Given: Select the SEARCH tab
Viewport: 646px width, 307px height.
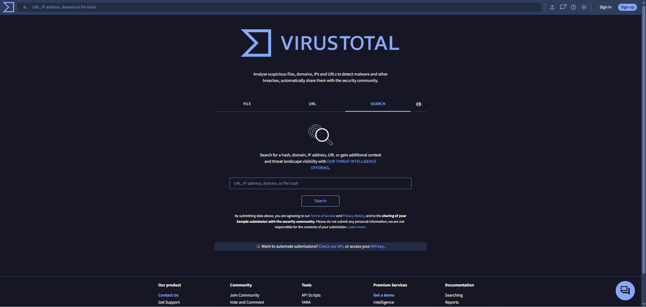Looking at the screenshot, I should point(378,104).
